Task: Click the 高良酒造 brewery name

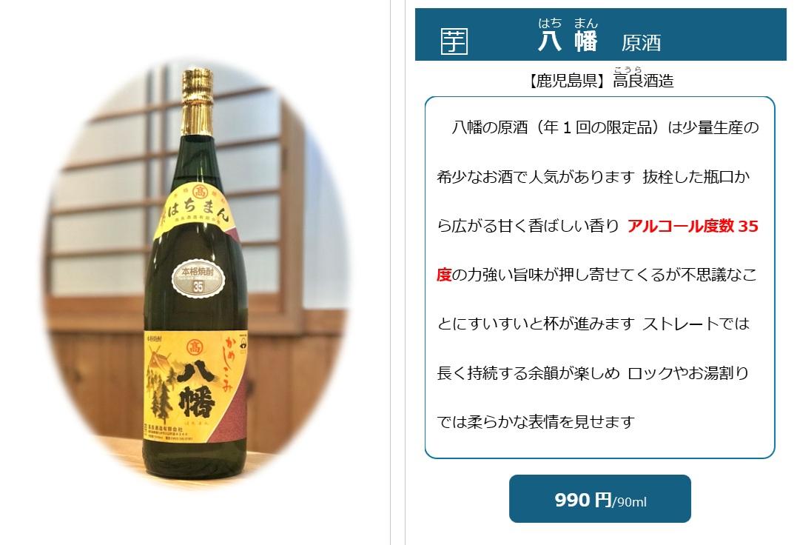Action: (643, 81)
